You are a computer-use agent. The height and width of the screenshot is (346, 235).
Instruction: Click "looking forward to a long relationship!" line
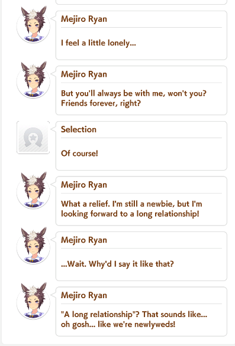coord(130,214)
